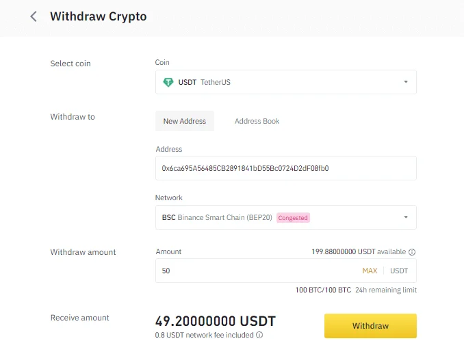Click the 49.20000000 USDT receive amount
Screen dimensions: 464x356
[x=216, y=321]
